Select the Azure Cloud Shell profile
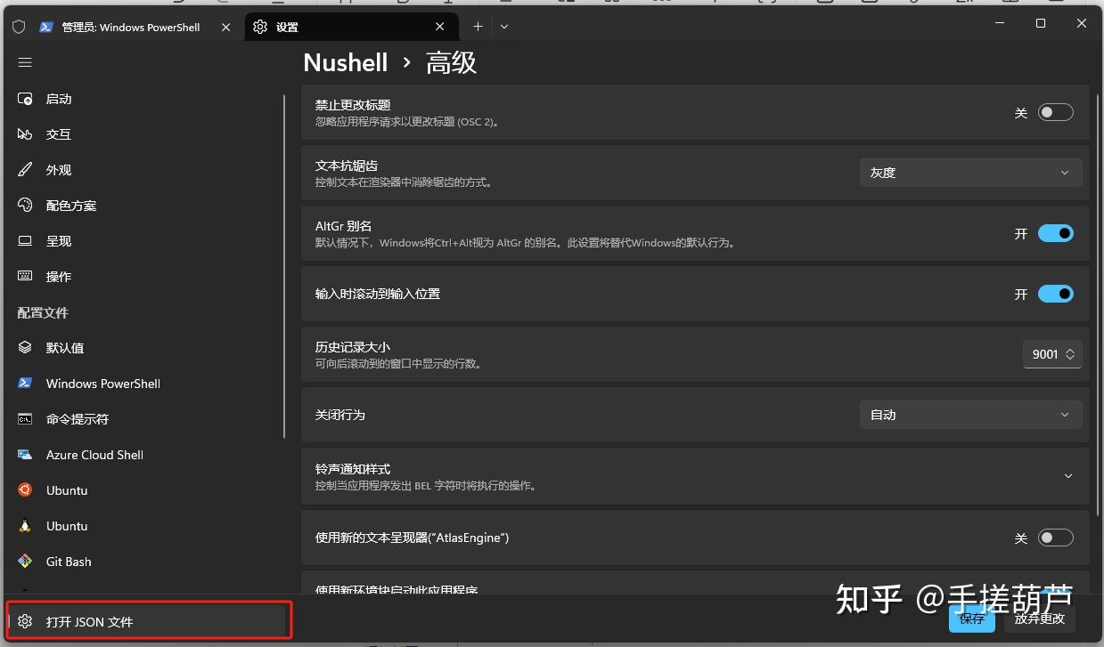The width and height of the screenshot is (1104, 647). pos(94,454)
